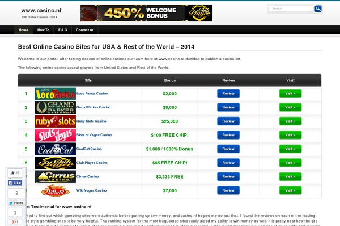
Task: Open the F.A.Q menu item
Action: [63, 30]
